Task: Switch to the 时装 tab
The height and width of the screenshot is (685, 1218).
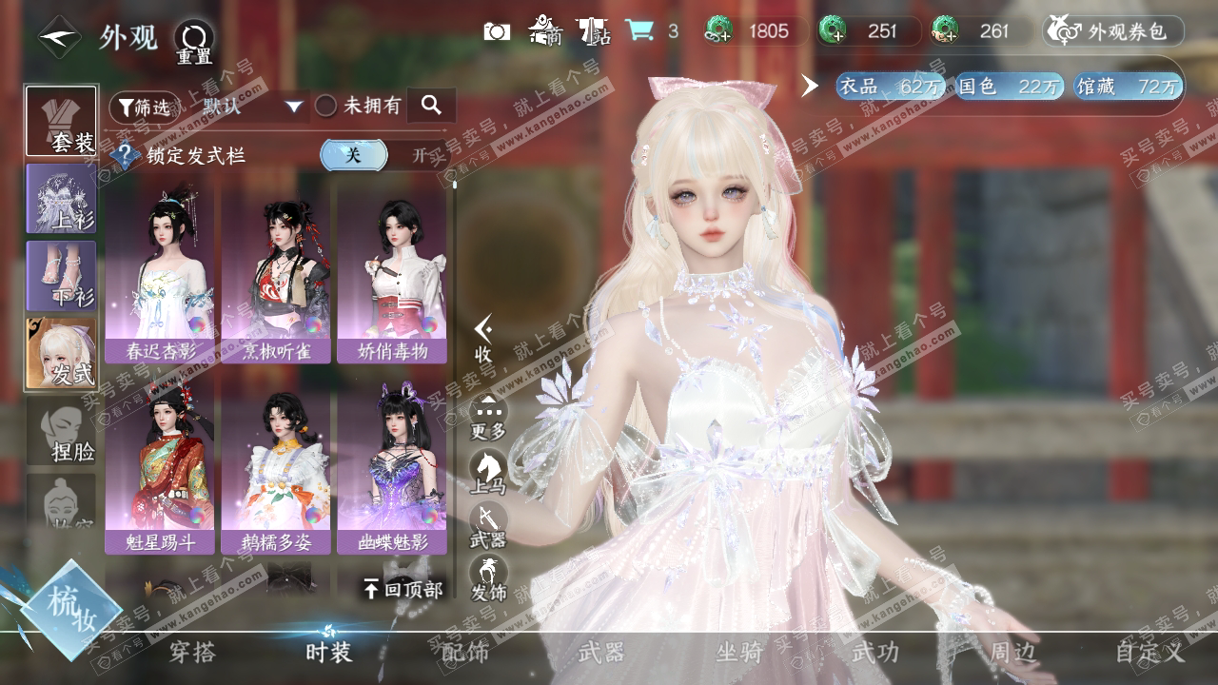Action: [329, 653]
